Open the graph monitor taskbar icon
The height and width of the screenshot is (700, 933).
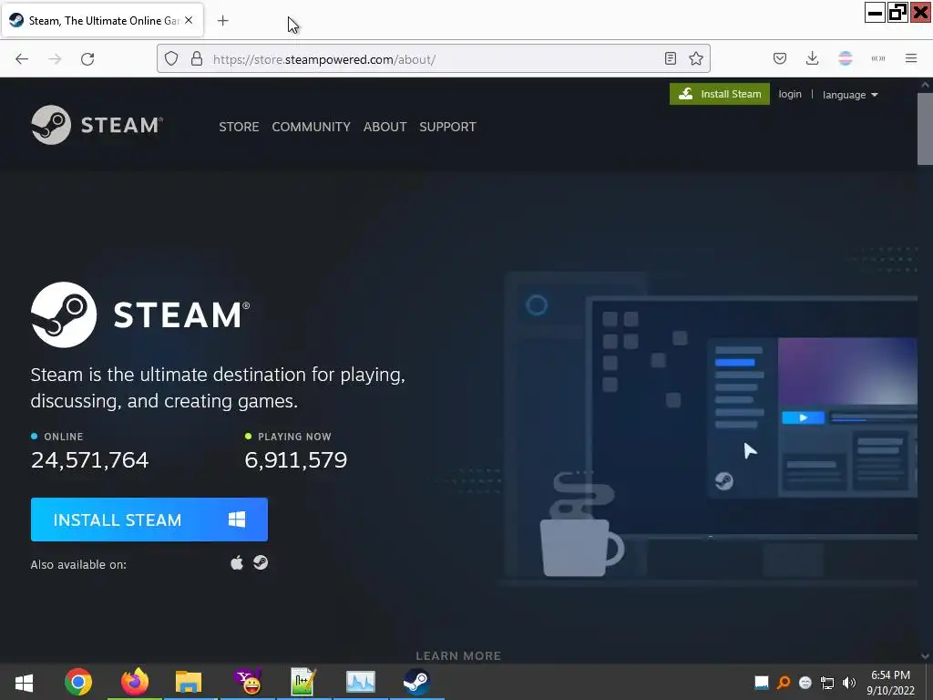click(x=361, y=682)
